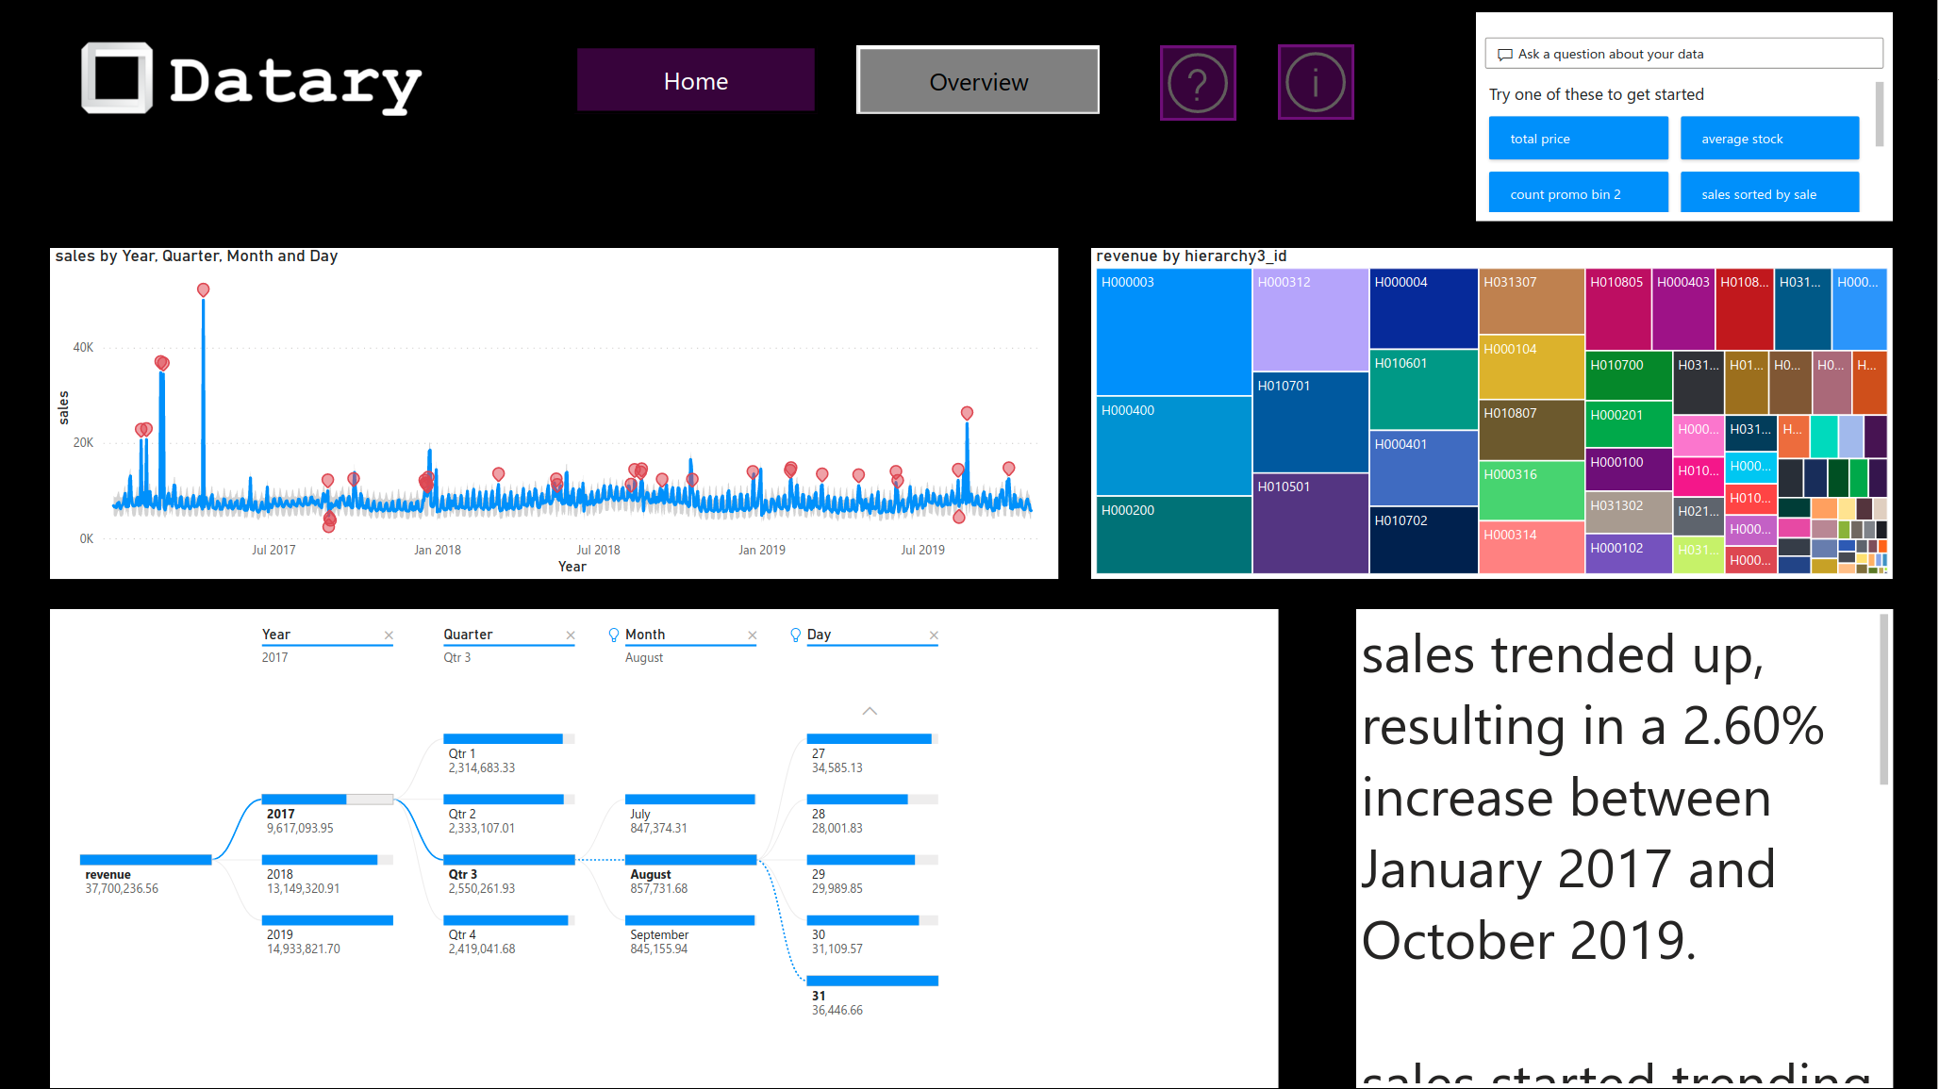
Task: Expand the Qtr 4 node
Action: [507, 920]
